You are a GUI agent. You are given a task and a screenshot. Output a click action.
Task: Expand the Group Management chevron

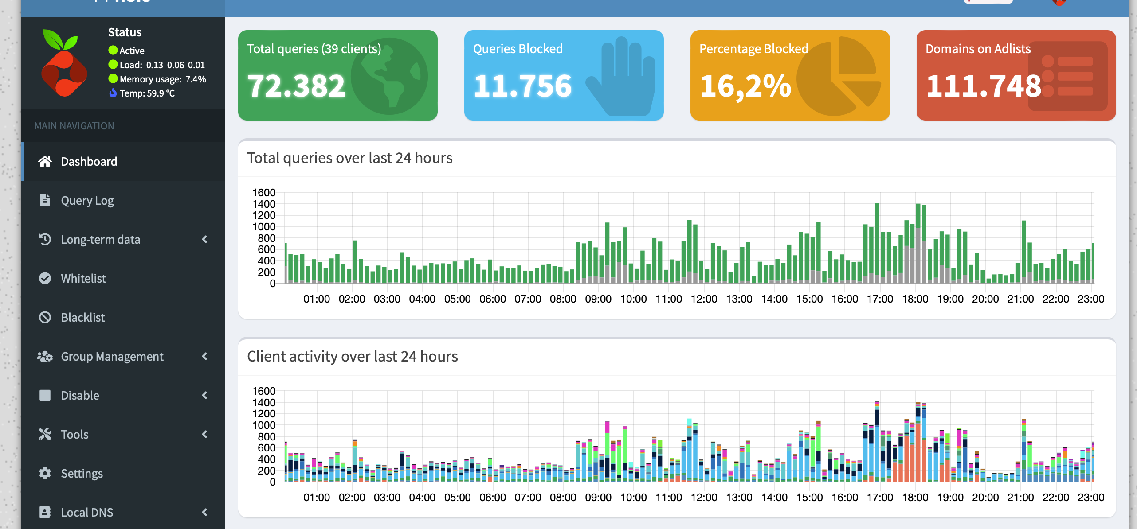pyautogui.click(x=204, y=356)
